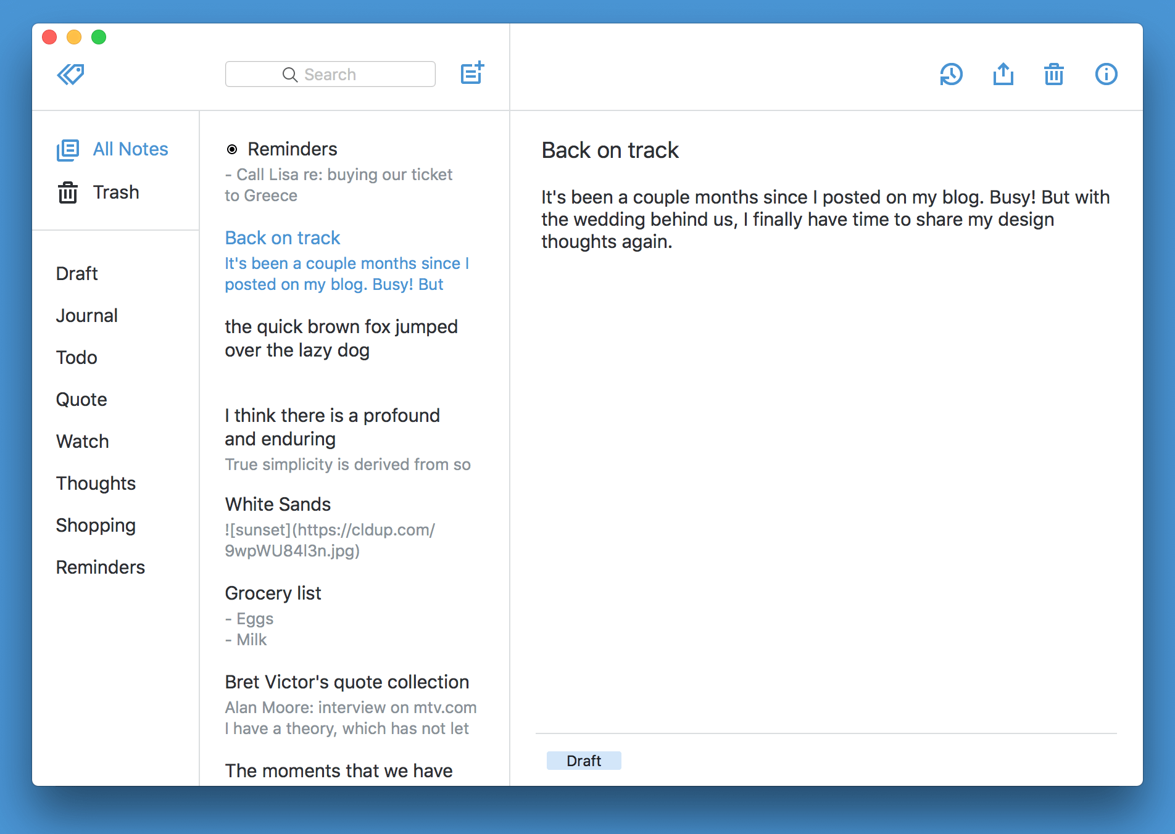Click the search magnifier in the search field
1175x834 pixels.
[x=290, y=74]
